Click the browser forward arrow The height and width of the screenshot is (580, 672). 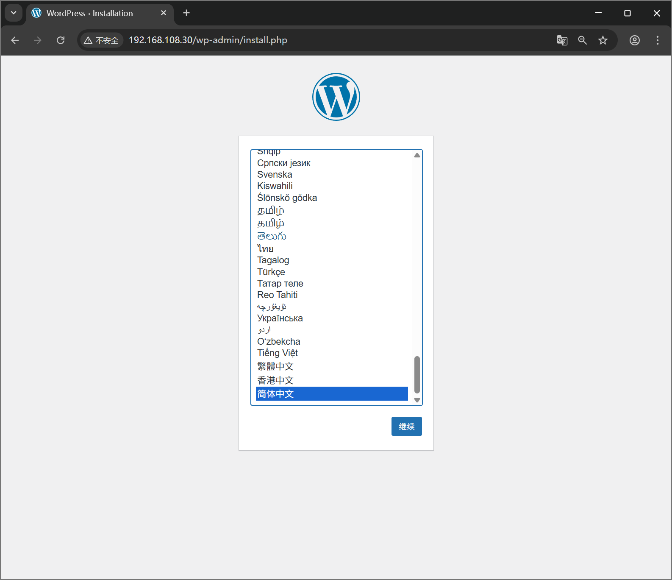(x=38, y=40)
